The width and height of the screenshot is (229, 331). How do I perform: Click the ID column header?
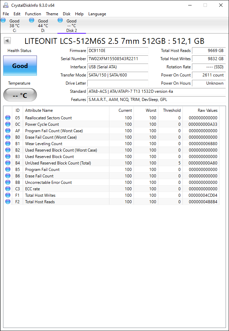click(18, 110)
